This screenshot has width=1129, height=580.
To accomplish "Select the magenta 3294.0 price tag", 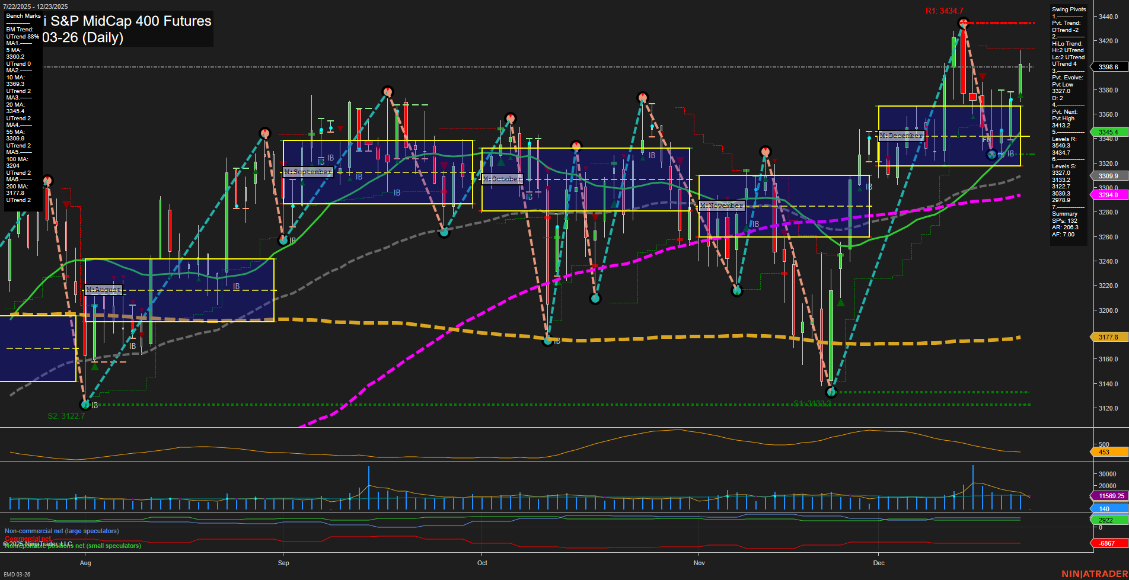I will [x=1108, y=194].
